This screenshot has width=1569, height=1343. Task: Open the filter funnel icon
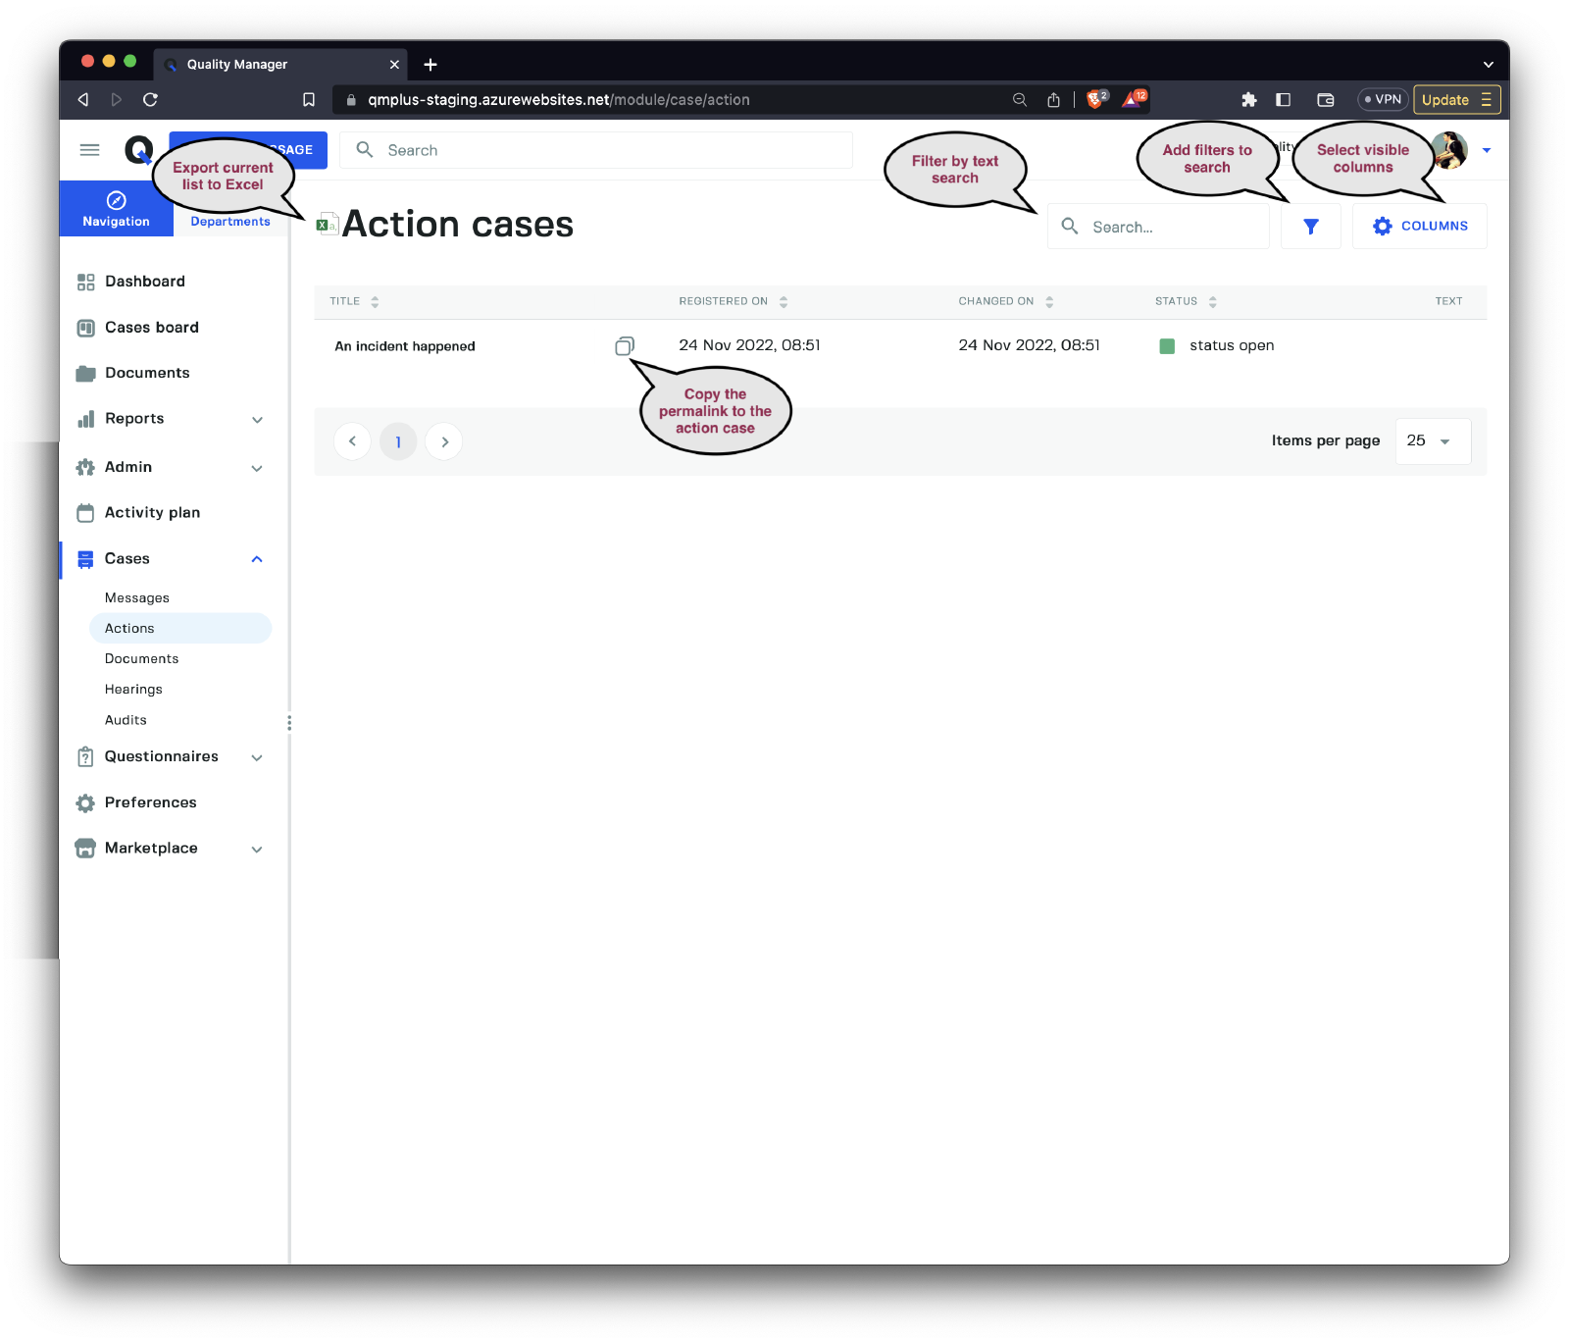coord(1310,227)
